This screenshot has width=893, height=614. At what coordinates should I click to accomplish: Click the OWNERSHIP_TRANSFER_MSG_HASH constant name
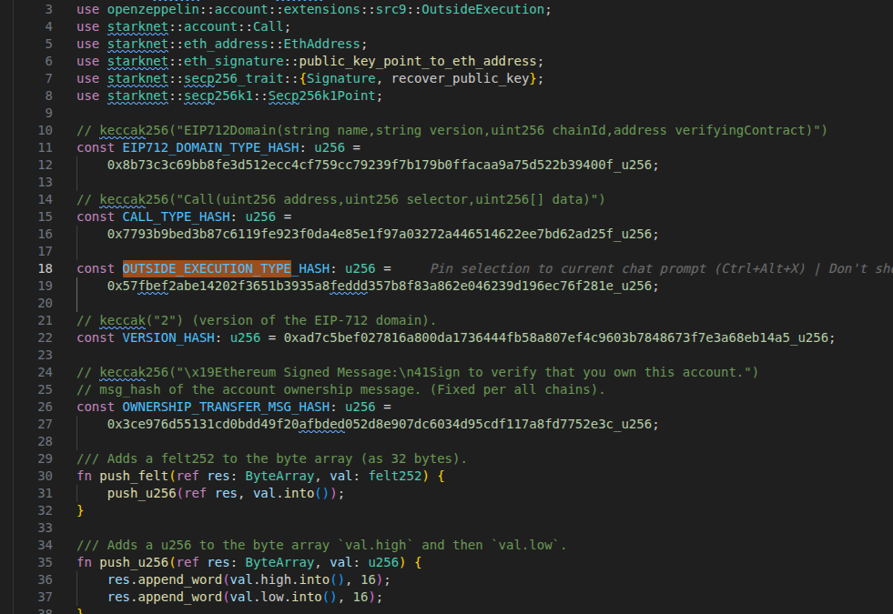[x=226, y=407]
